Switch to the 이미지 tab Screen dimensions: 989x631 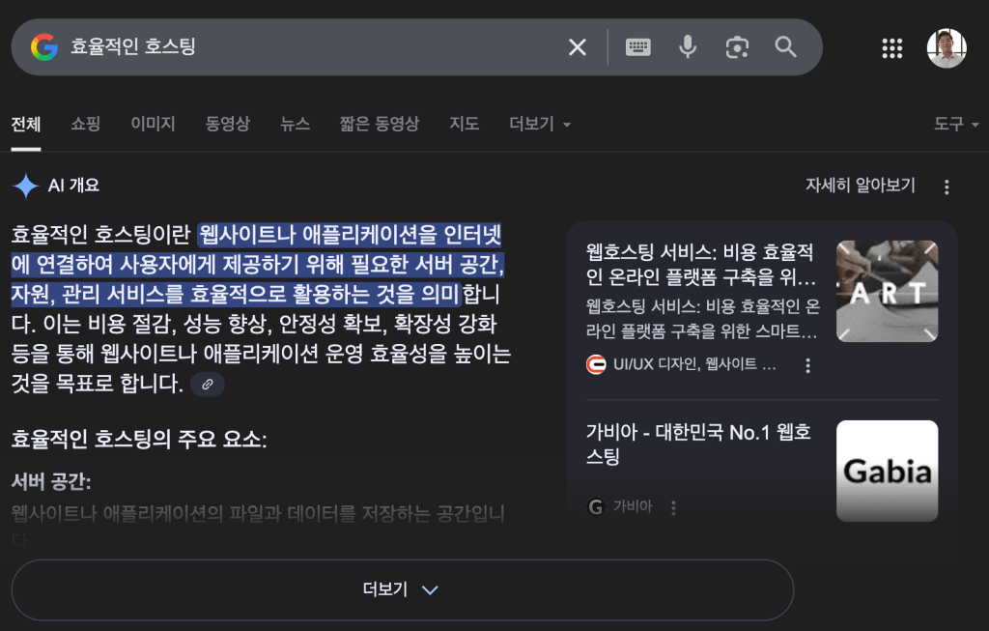152,124
